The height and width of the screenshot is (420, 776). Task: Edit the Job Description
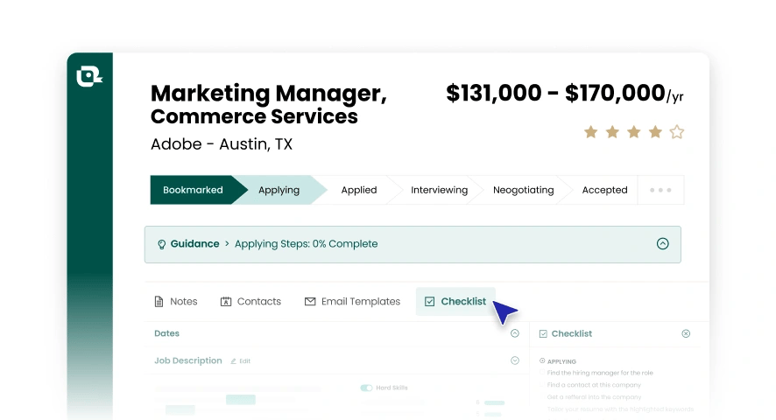pyautogui.click(x=241, y=361)
